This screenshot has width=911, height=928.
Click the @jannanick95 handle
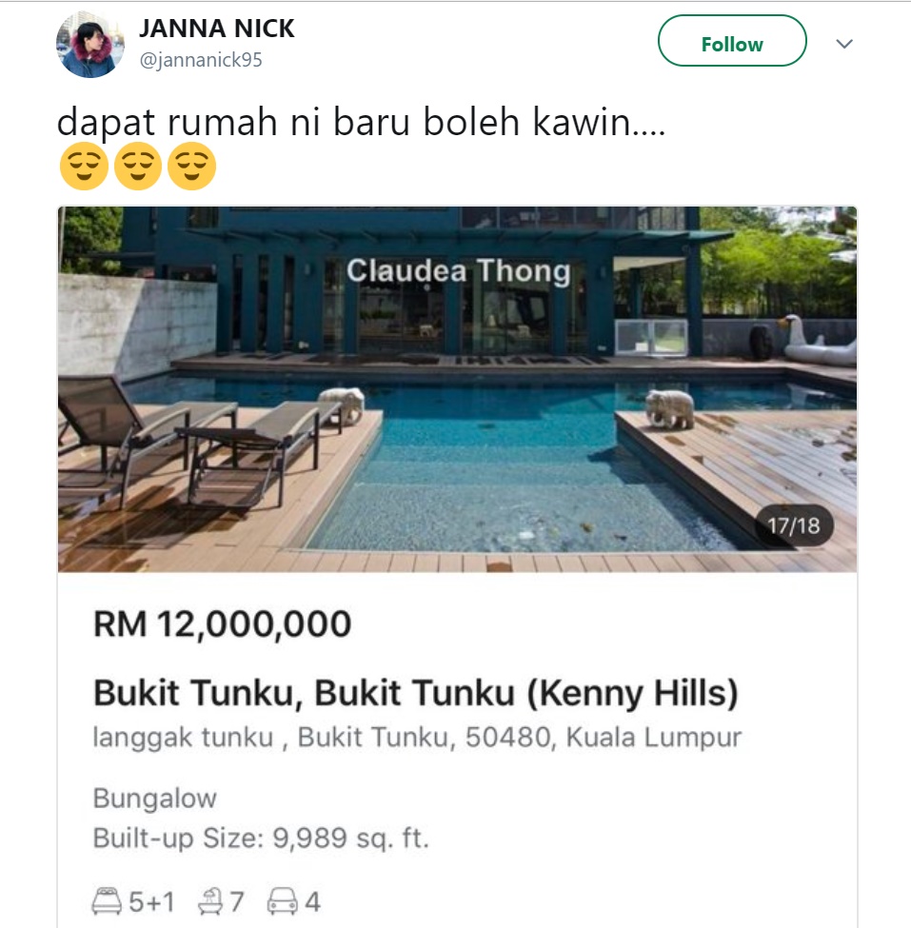pos(201,60)
